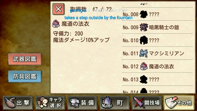Select the その他 others tab
Image resolution: width=197 pixels, height=111 pixels.
click(179, 103)
